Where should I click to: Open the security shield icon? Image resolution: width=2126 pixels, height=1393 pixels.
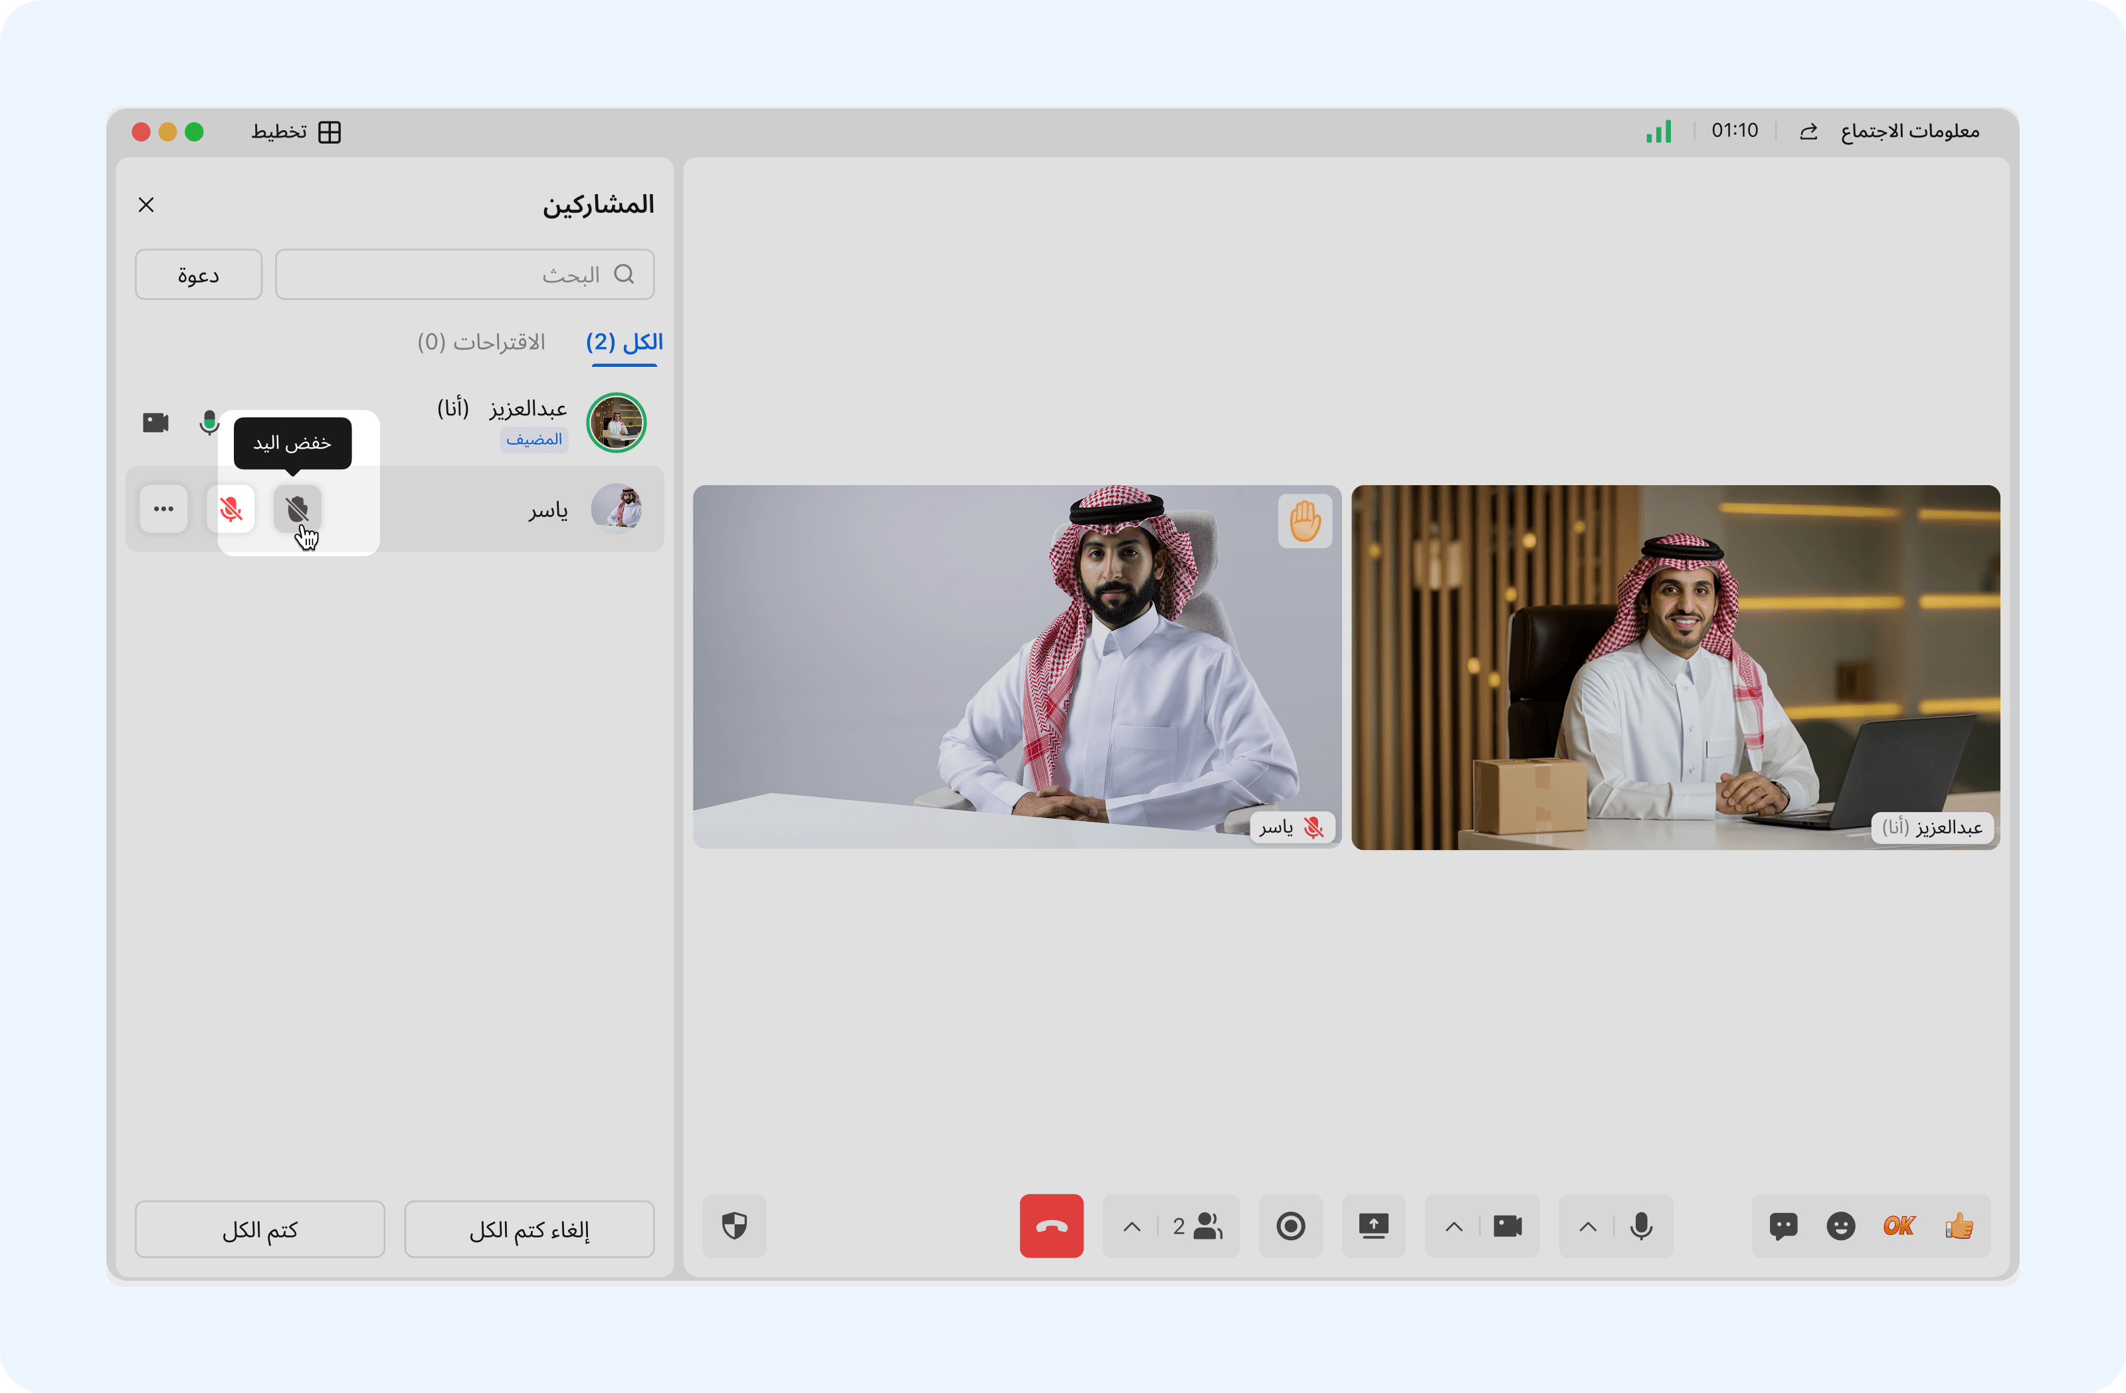[734, 1225]
